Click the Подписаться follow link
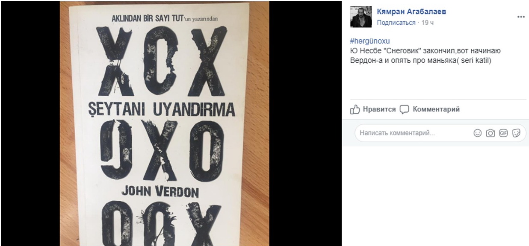Screen dimensions: 529x246 pos(396,23)
